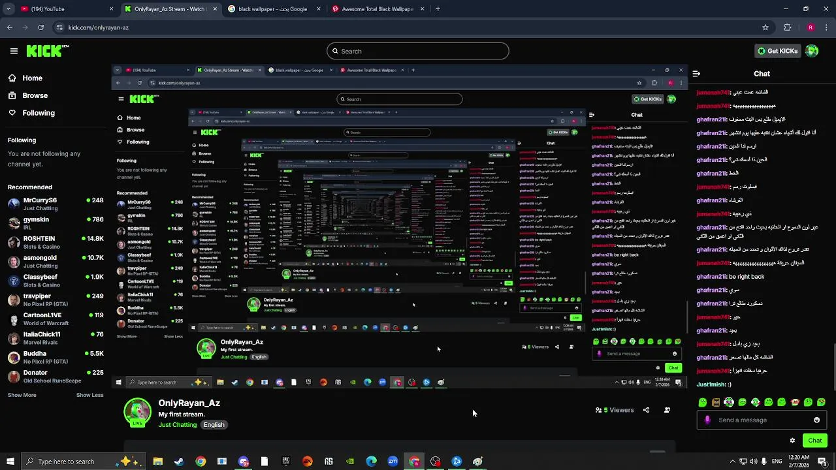Screen dimensions: 836x470
Task: Open the Windows Start button
Action: [x=10, y=462]
